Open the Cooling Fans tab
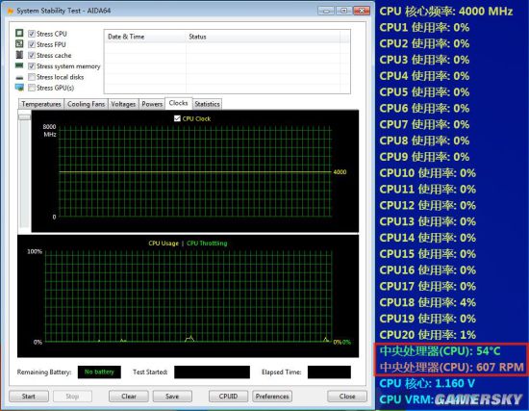Screen dimensions: 529x411 pyautogui.click(x=86, y=104)
